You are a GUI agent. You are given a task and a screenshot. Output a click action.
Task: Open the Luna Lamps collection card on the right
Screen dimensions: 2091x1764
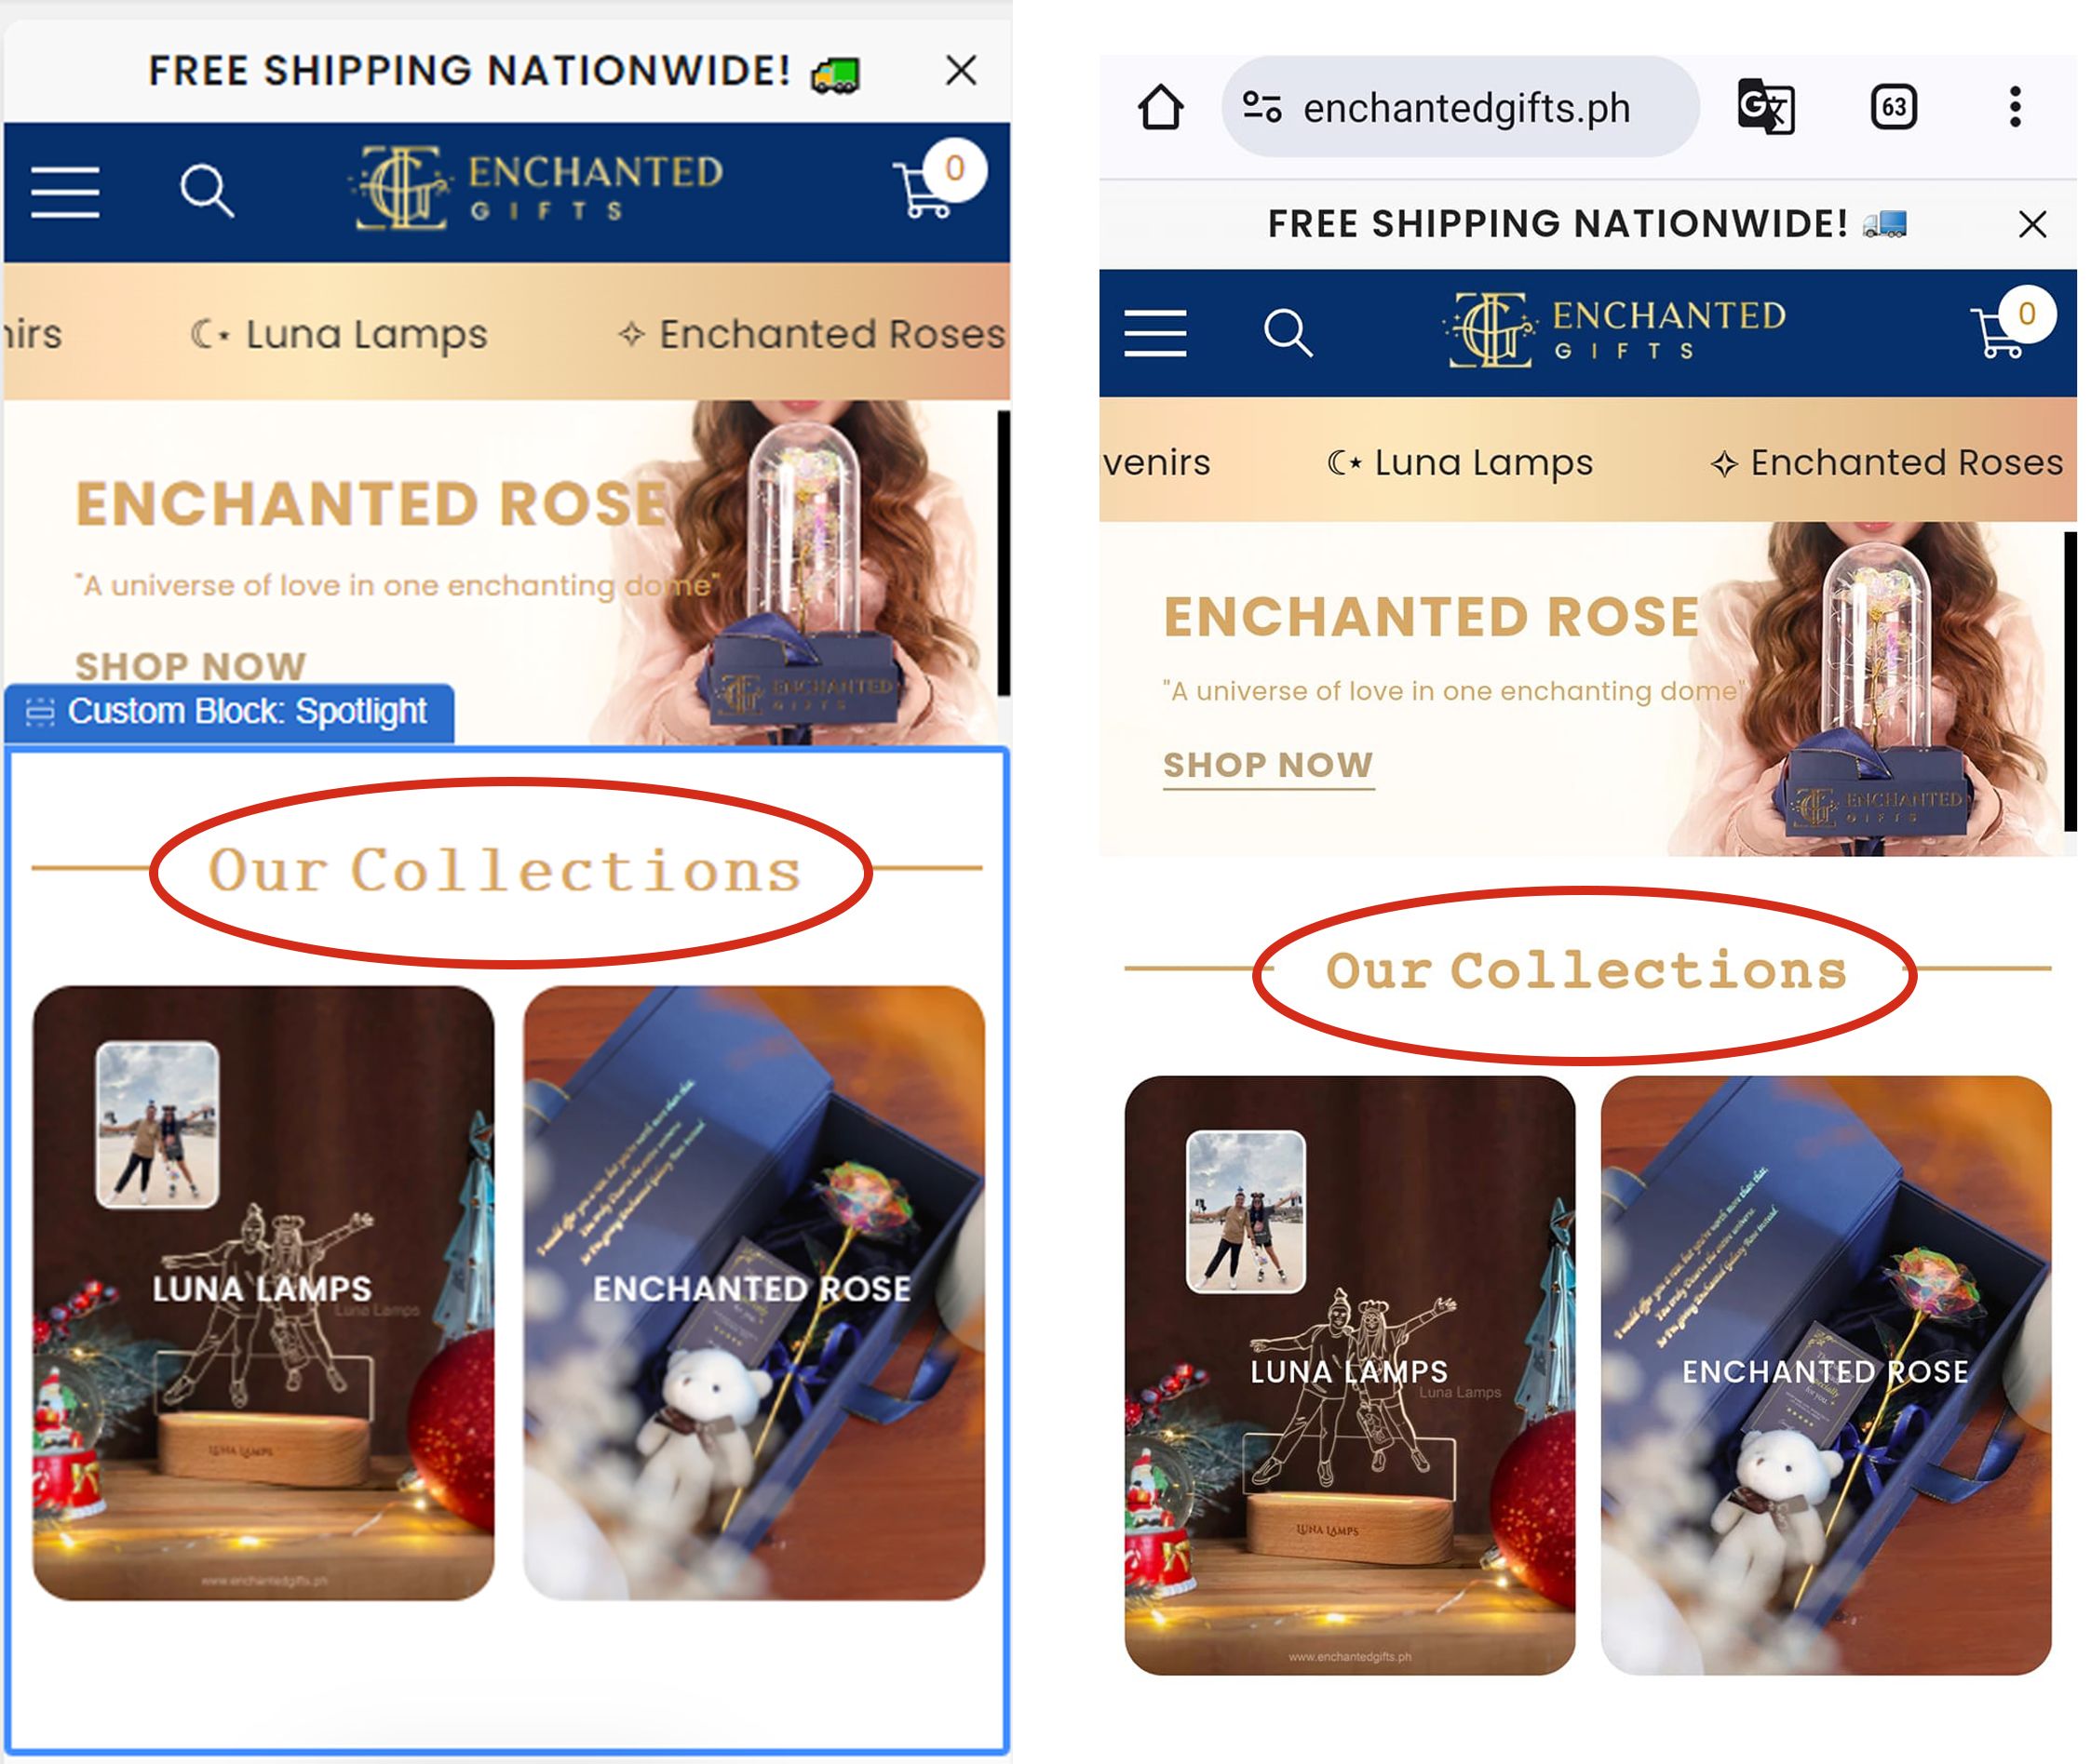(1349, 1375)
